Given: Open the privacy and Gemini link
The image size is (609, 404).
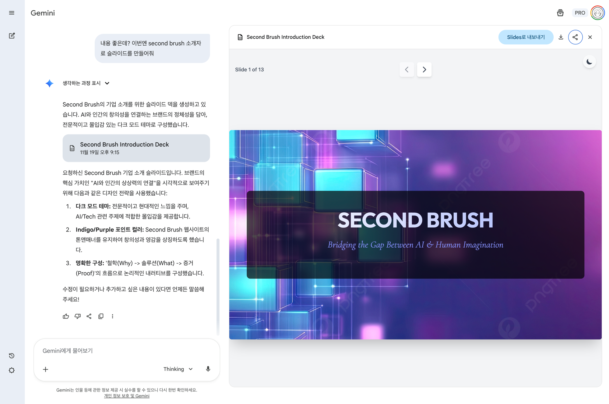Looking at the screenshot, I should 127,396.
